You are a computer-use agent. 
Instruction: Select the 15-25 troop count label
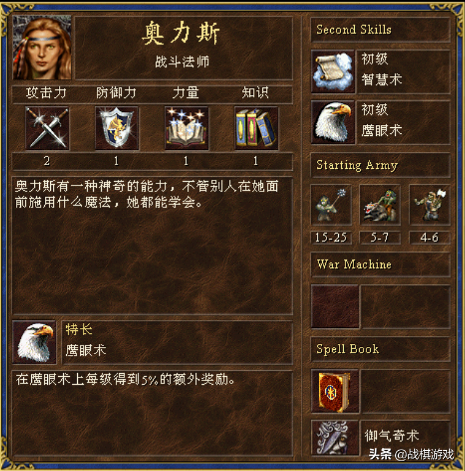point(331,237)
